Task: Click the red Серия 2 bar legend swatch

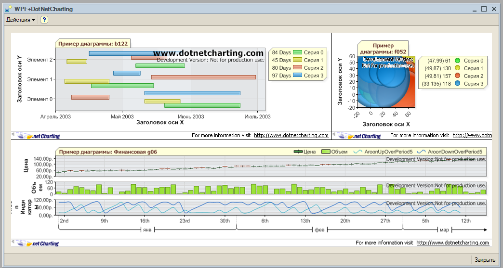Action: [297, 68]
